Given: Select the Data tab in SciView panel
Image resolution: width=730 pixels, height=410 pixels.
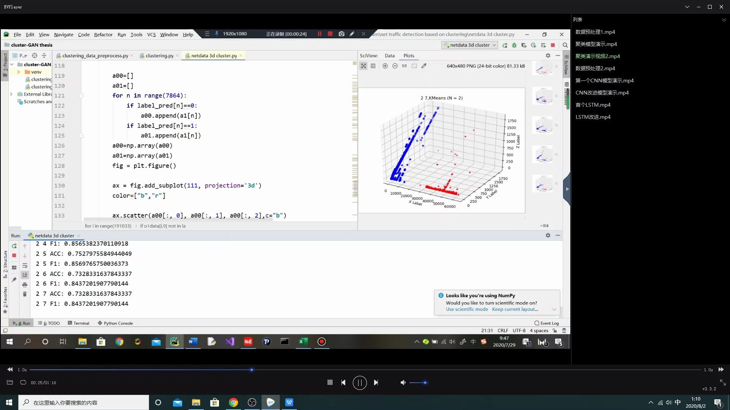Looking at the screenshot, I should (390, 55).
